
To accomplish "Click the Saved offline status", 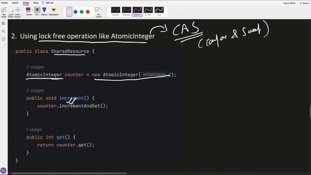I will click(x=289, y=3).
